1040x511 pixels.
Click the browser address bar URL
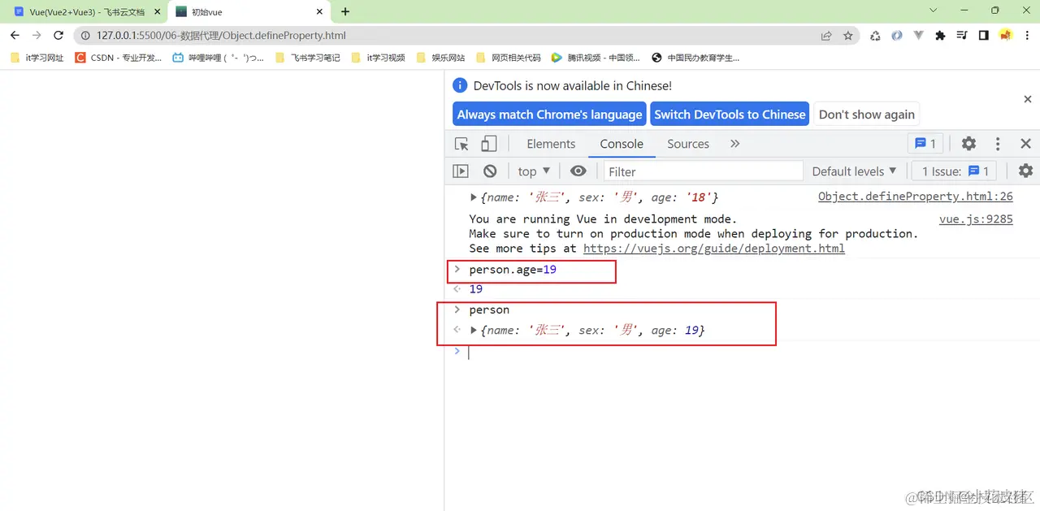221,36
